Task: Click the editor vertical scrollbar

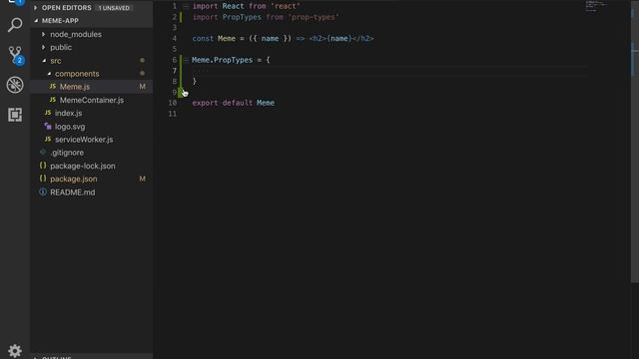Action: point(635,141)
